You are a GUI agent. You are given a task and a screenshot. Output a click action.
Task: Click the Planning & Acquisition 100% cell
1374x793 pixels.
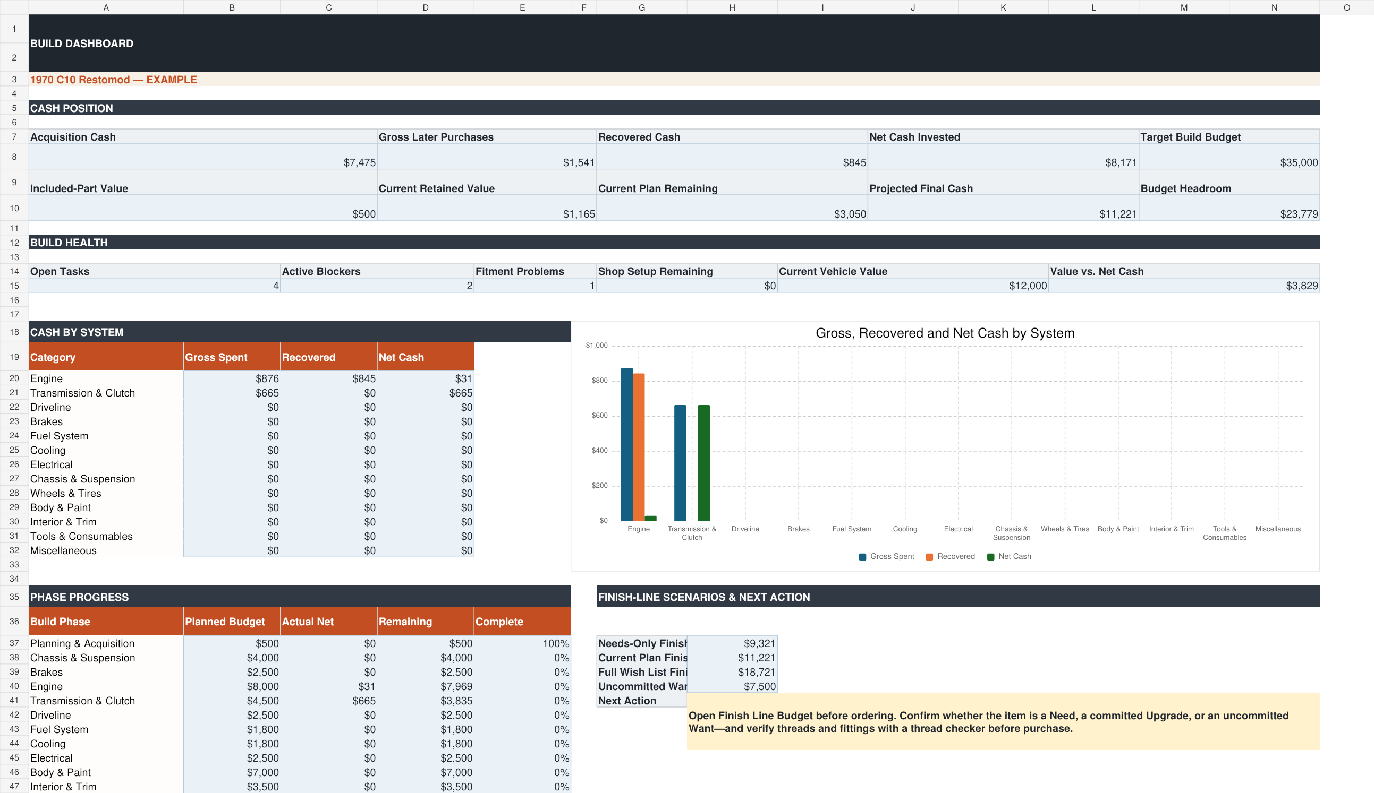(x=522, y=643)
